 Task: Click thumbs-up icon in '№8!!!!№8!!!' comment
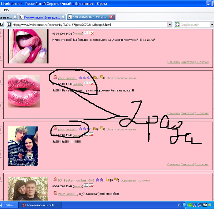pyautogui.click(x=95, y=129)
